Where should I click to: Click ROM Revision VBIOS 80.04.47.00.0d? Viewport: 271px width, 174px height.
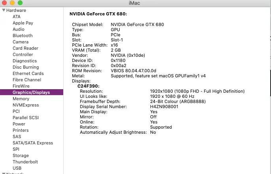pos(134,71)
